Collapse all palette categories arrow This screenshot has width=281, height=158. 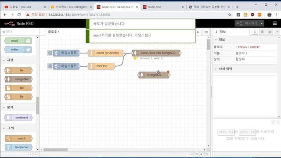(x=30, y=154)
